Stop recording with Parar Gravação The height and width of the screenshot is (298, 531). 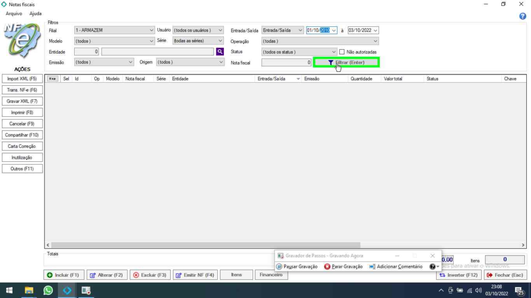343,266
